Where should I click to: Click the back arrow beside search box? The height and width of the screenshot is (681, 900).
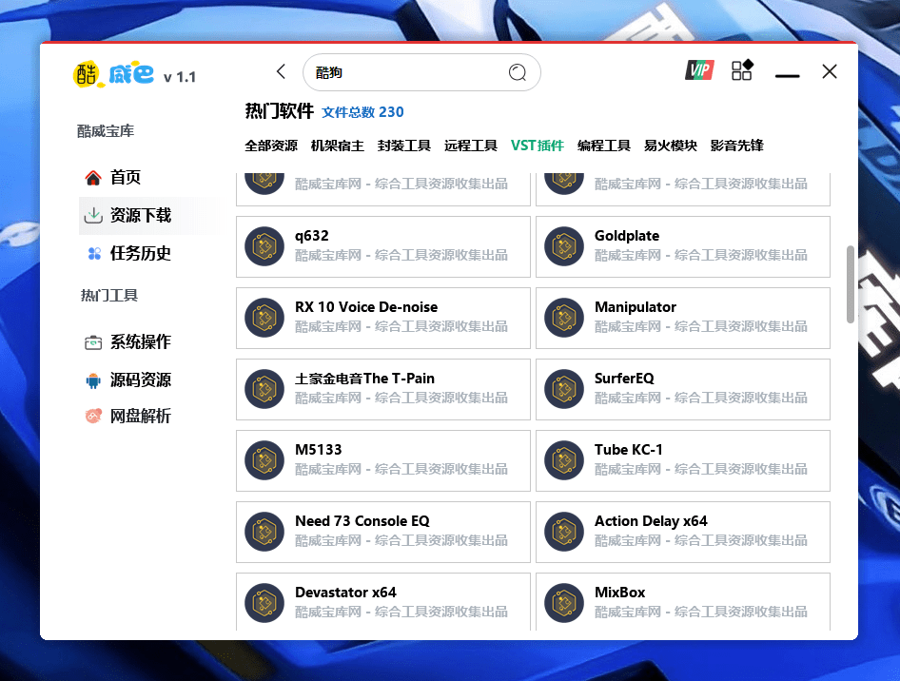[x=281, y=71]
